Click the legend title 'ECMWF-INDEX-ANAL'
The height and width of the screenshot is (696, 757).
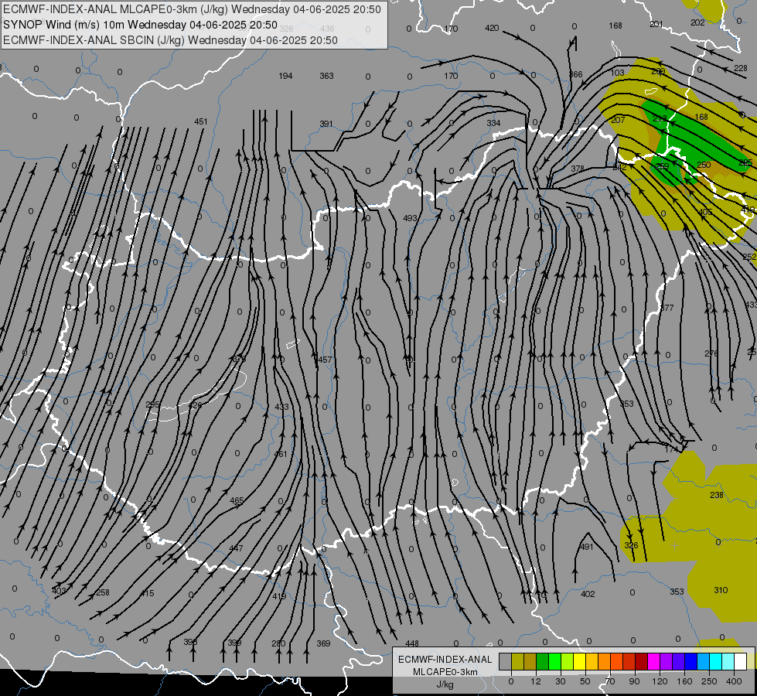445,660
